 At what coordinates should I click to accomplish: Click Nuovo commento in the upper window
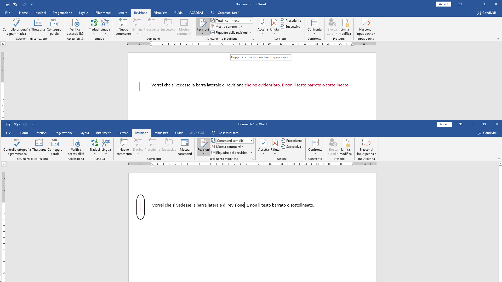[123, 27]
